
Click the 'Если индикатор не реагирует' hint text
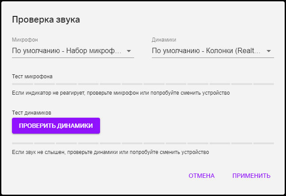121,93
